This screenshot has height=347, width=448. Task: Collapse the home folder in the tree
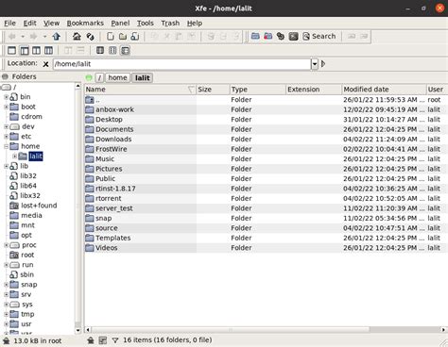[x=6, y=146]
